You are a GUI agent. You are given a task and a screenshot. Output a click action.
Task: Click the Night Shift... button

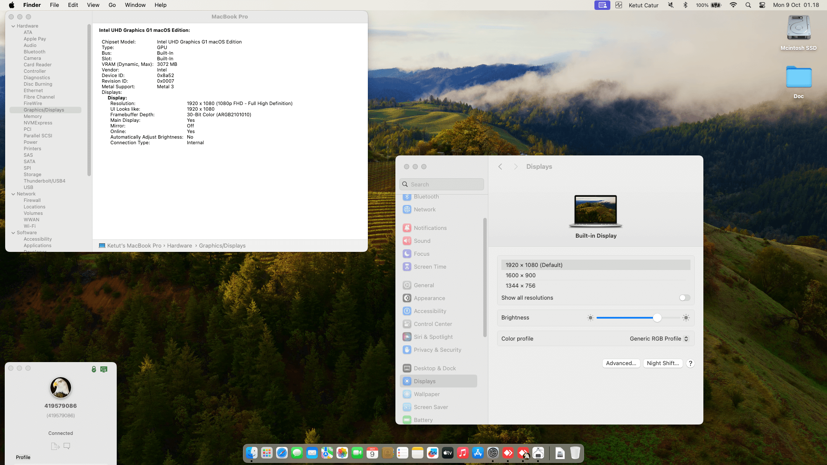[x=662, y=363]
